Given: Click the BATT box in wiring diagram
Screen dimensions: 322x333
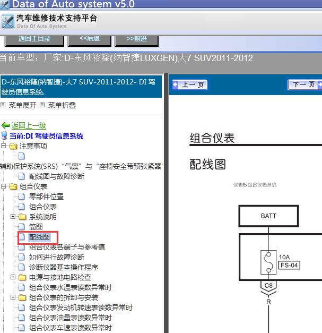Looking at the screenshot, I should [x=268, y=216].
